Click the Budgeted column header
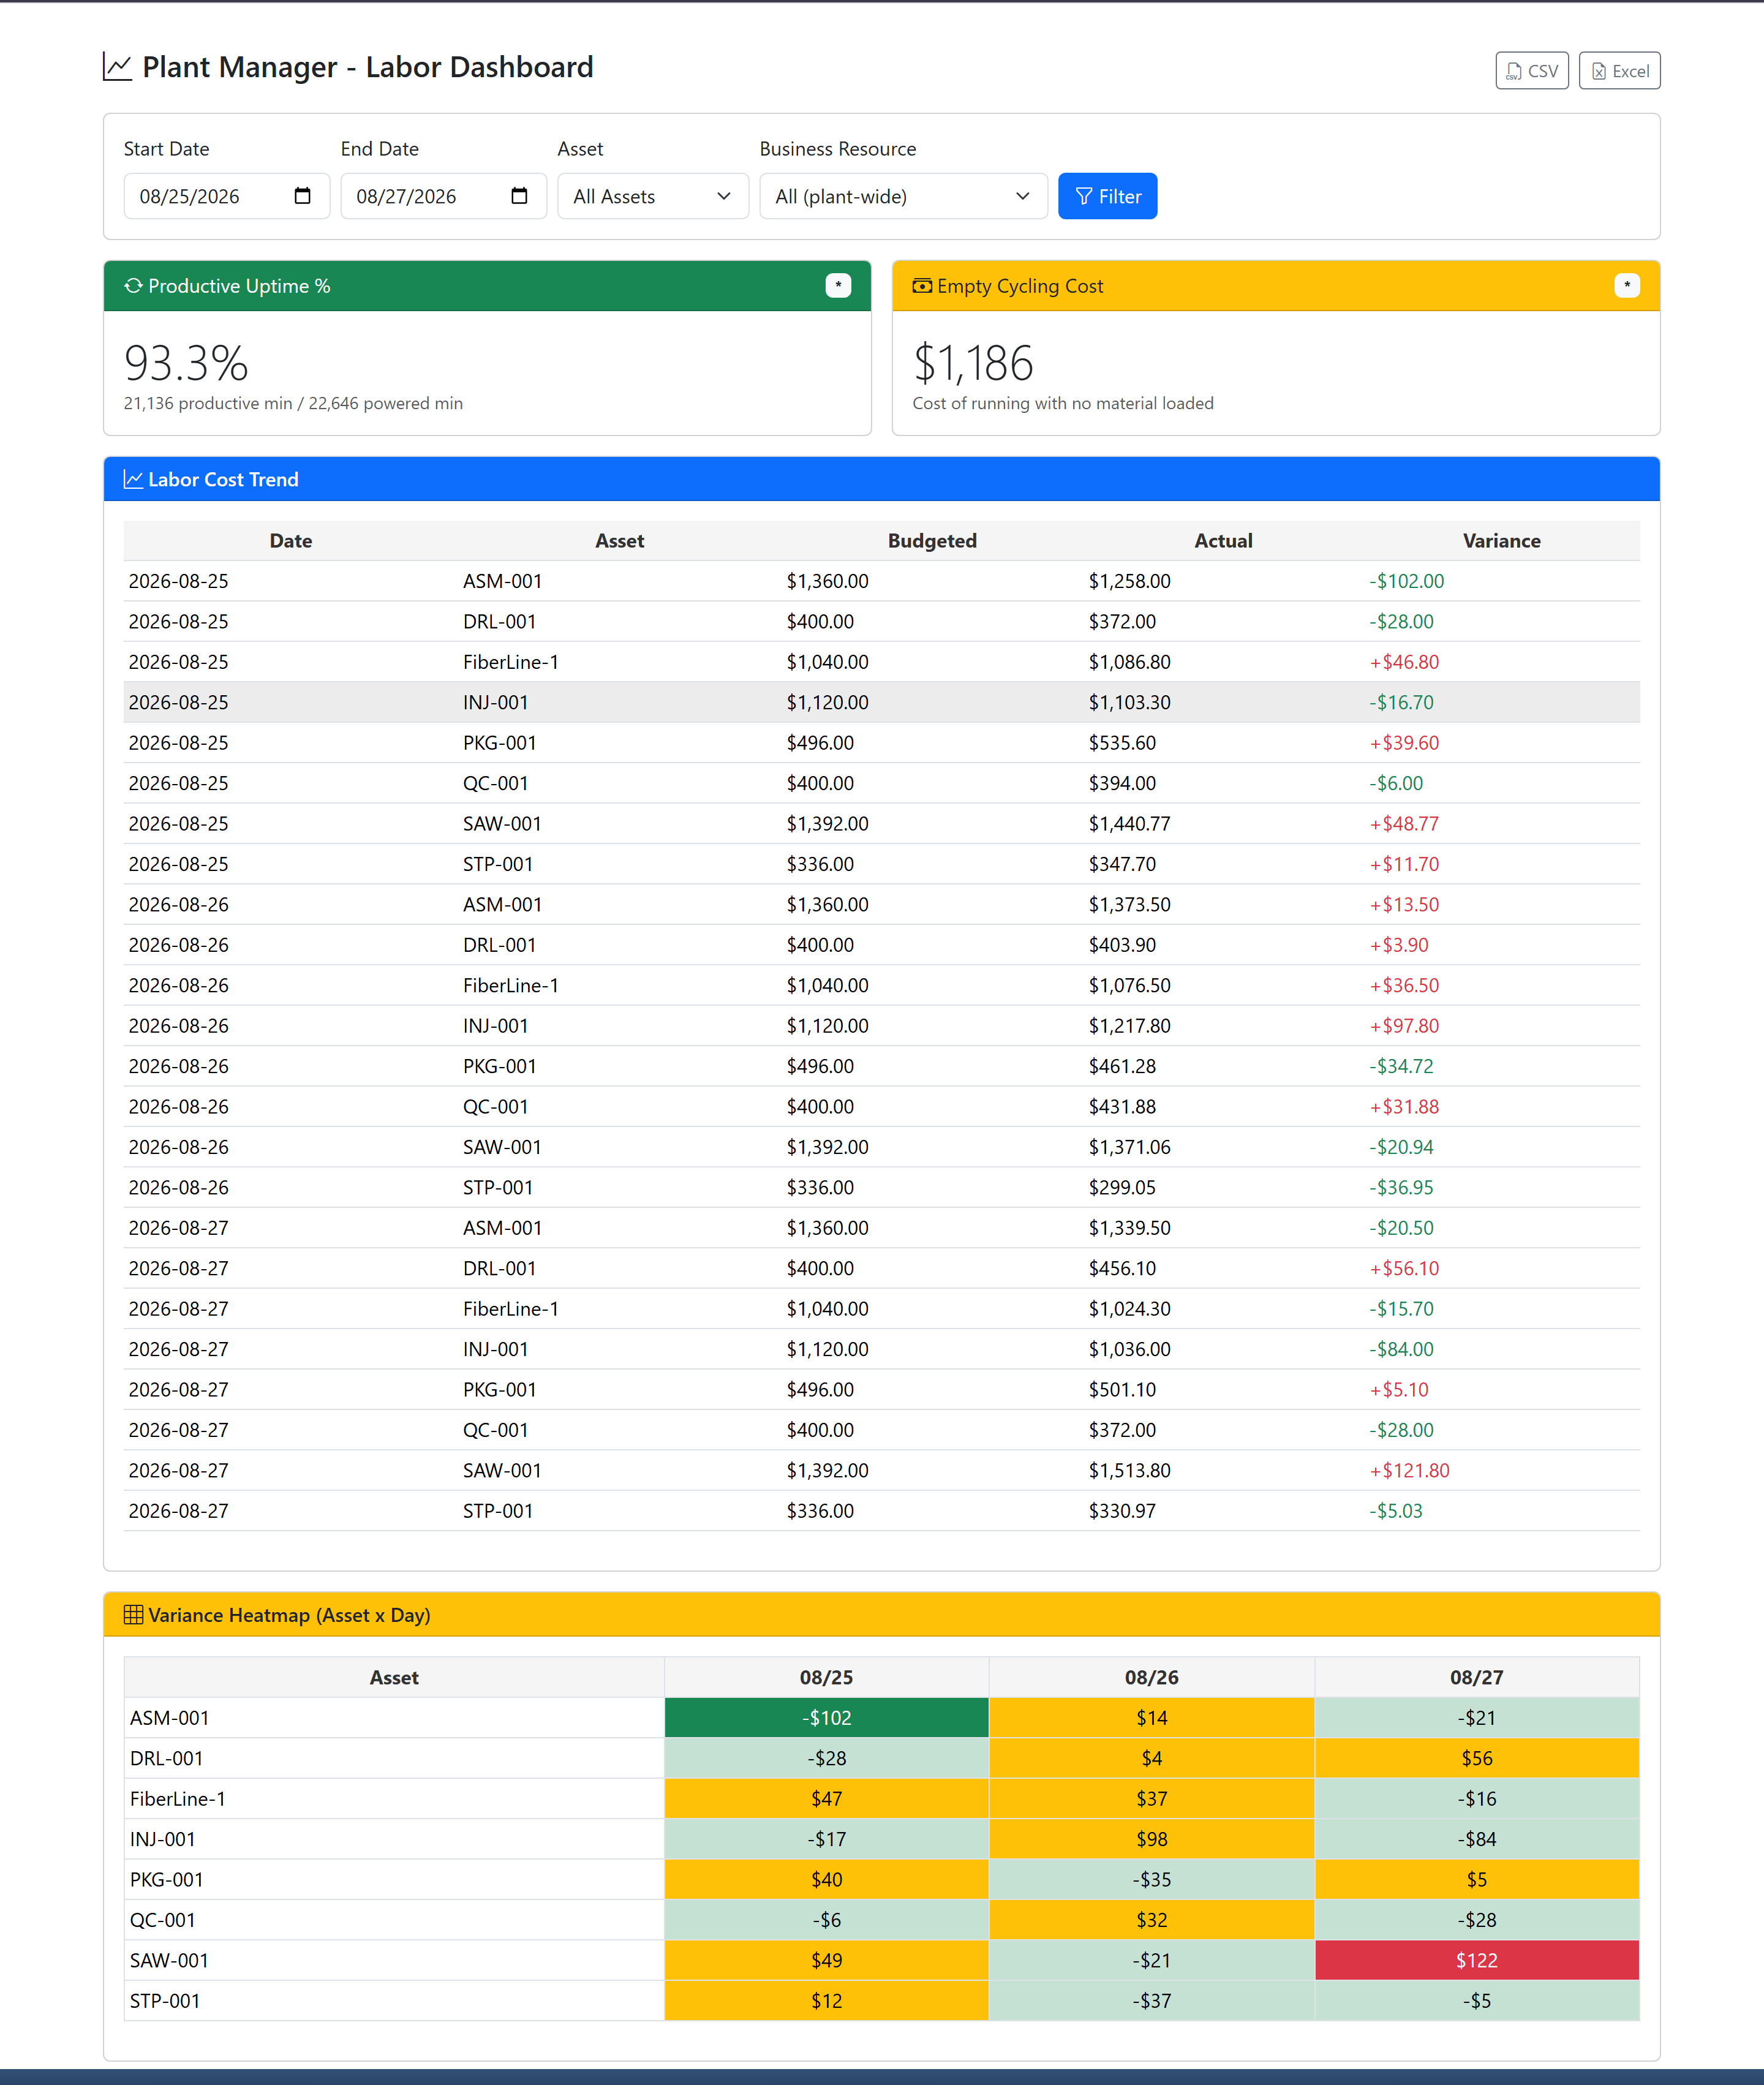 (932, 541)
